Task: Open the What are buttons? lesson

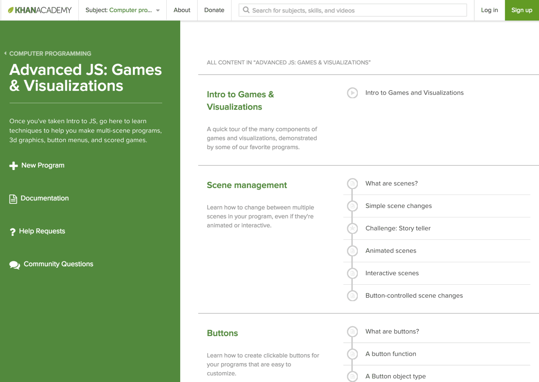Action: coord(392,332)
